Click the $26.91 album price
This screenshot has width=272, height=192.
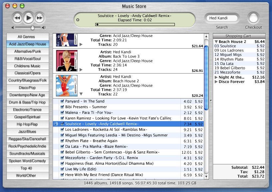pyautogui.click(x=197, y=71)
